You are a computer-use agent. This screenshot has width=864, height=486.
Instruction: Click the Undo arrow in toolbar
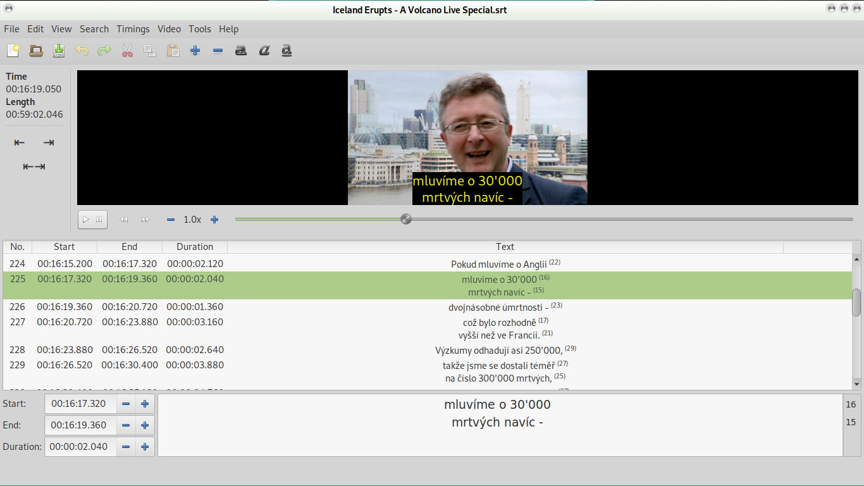point(82,51)
